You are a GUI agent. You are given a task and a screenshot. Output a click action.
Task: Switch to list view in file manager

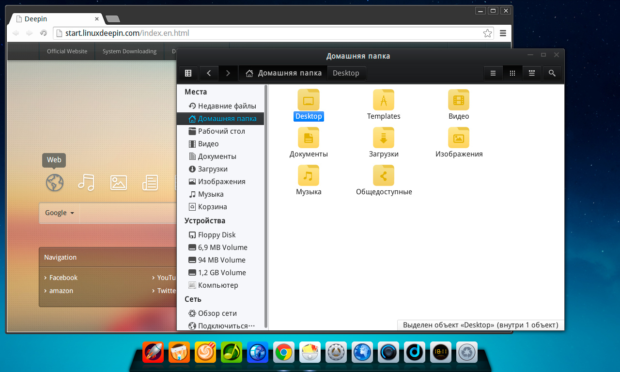click(x=493, y=73)
